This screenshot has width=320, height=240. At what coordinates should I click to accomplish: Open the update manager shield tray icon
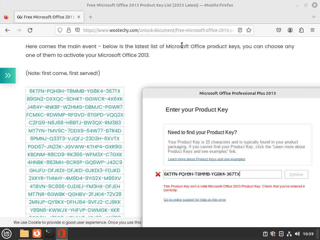pyautogui.click(x=273, y=234)
